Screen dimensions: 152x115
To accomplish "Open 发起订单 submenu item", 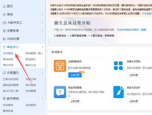I will [31, 79].
